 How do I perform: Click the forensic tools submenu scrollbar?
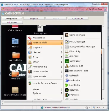click(103, 69)
